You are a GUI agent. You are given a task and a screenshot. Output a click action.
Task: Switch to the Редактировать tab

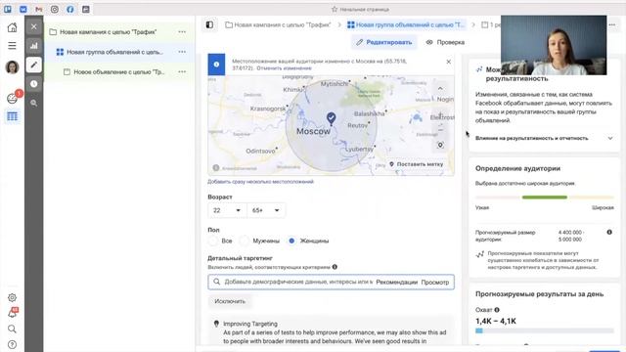pos(383,42)
